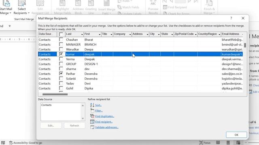Select Contacts in the Data Source list

coord(47,105)
